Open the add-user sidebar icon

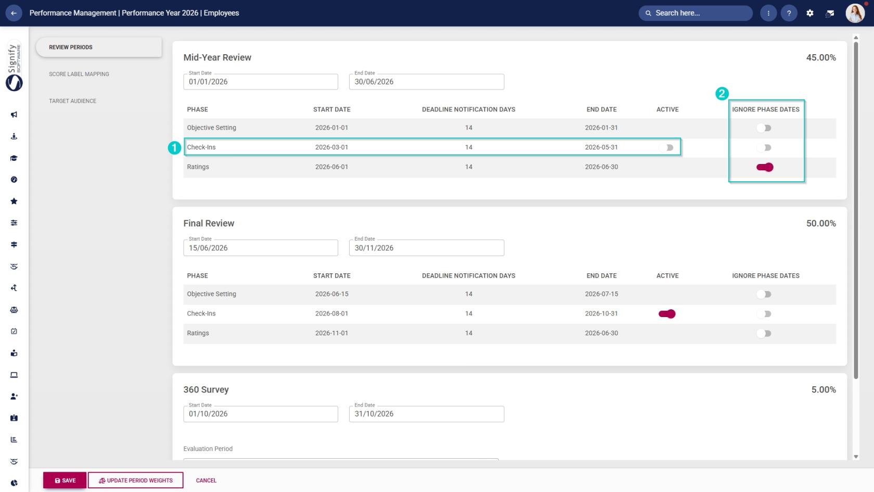(x=14, y=396)
